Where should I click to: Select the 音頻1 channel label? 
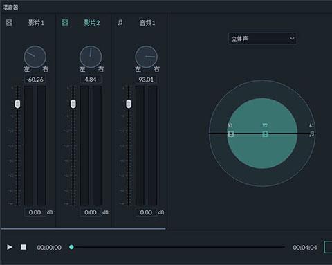147,23
